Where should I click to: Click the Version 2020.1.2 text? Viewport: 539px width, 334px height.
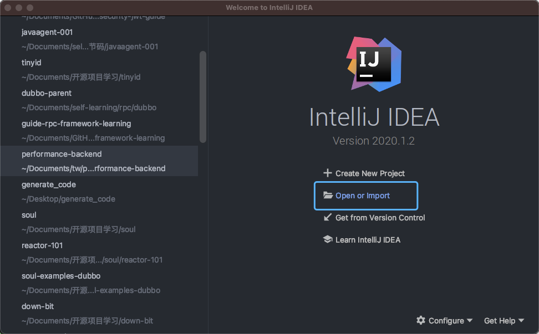[x=374, y=141]
